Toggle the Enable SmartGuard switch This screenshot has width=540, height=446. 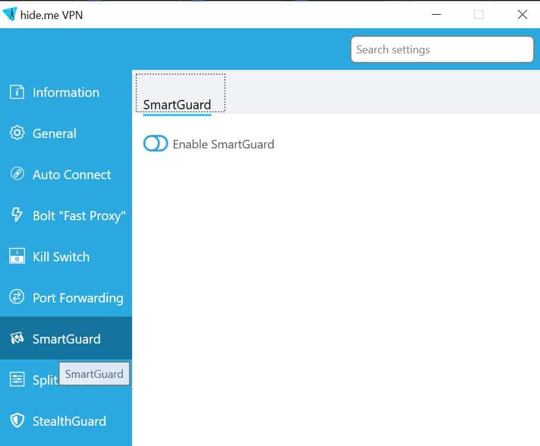click(155, 144)
